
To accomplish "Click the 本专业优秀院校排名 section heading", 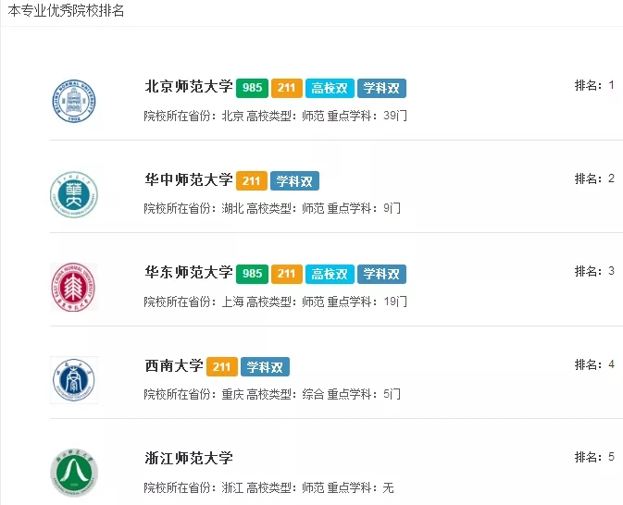I will tap(66, 11).
